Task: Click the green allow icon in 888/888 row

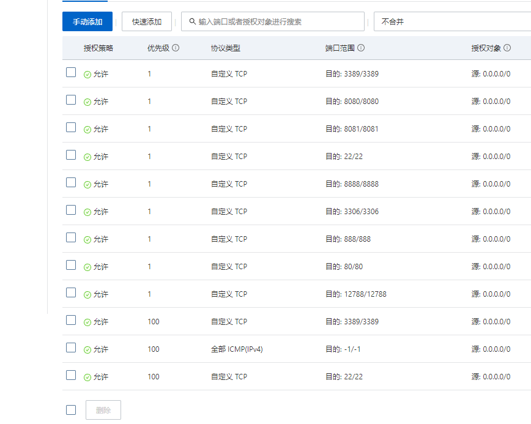Action: tap(87, 239)
